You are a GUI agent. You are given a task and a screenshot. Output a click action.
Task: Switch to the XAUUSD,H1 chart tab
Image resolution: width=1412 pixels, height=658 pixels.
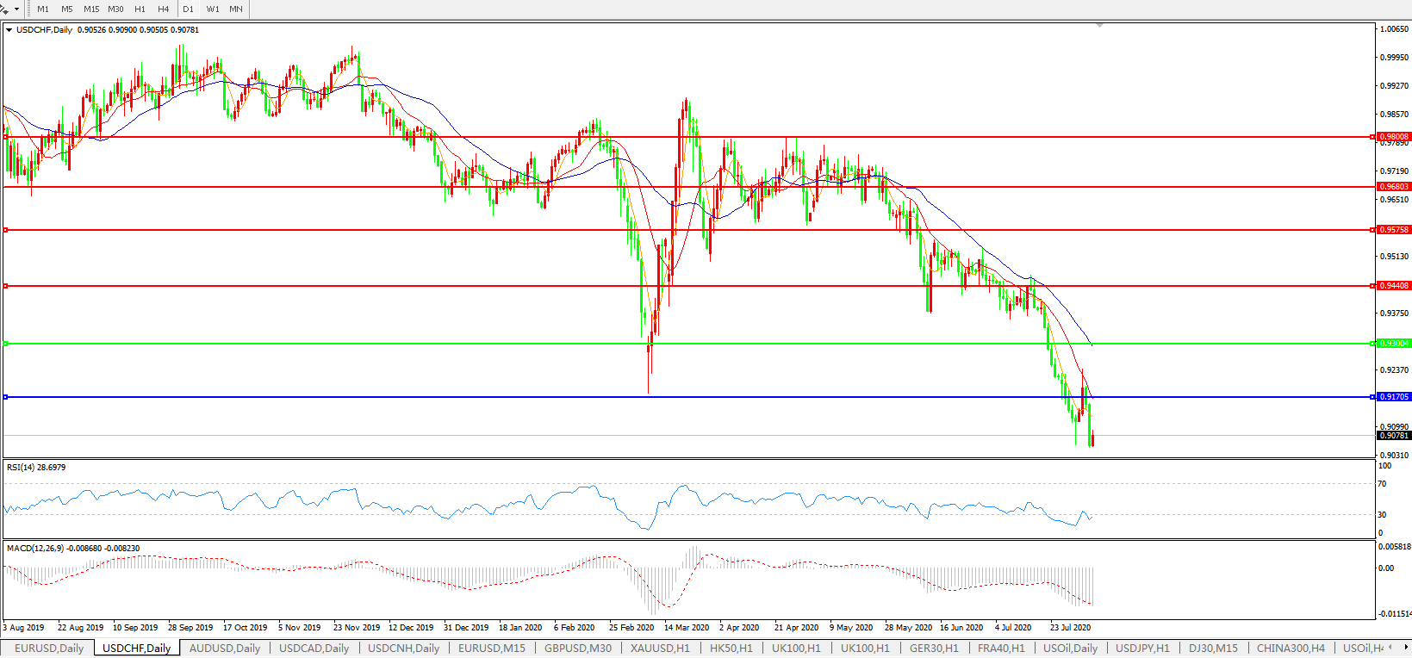660,648
